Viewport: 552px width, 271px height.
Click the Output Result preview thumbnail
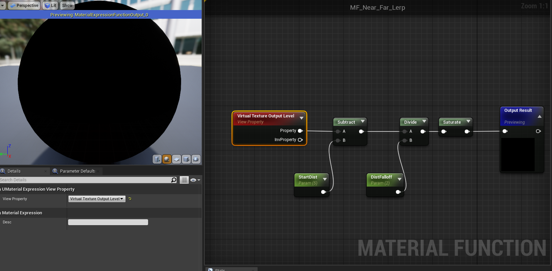pyautogui.click(x=518, y=155)
